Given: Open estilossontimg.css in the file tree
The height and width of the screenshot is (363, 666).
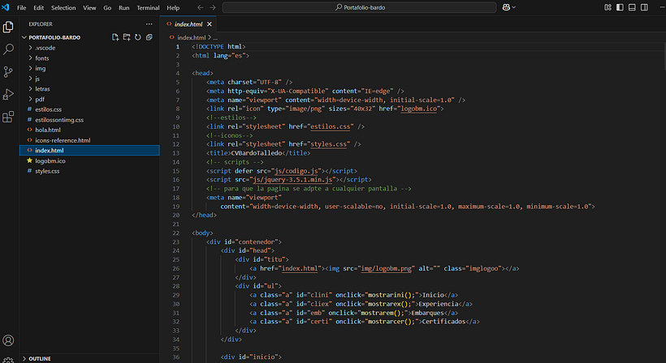Looking at the screenshot, I should pos(89,120).
